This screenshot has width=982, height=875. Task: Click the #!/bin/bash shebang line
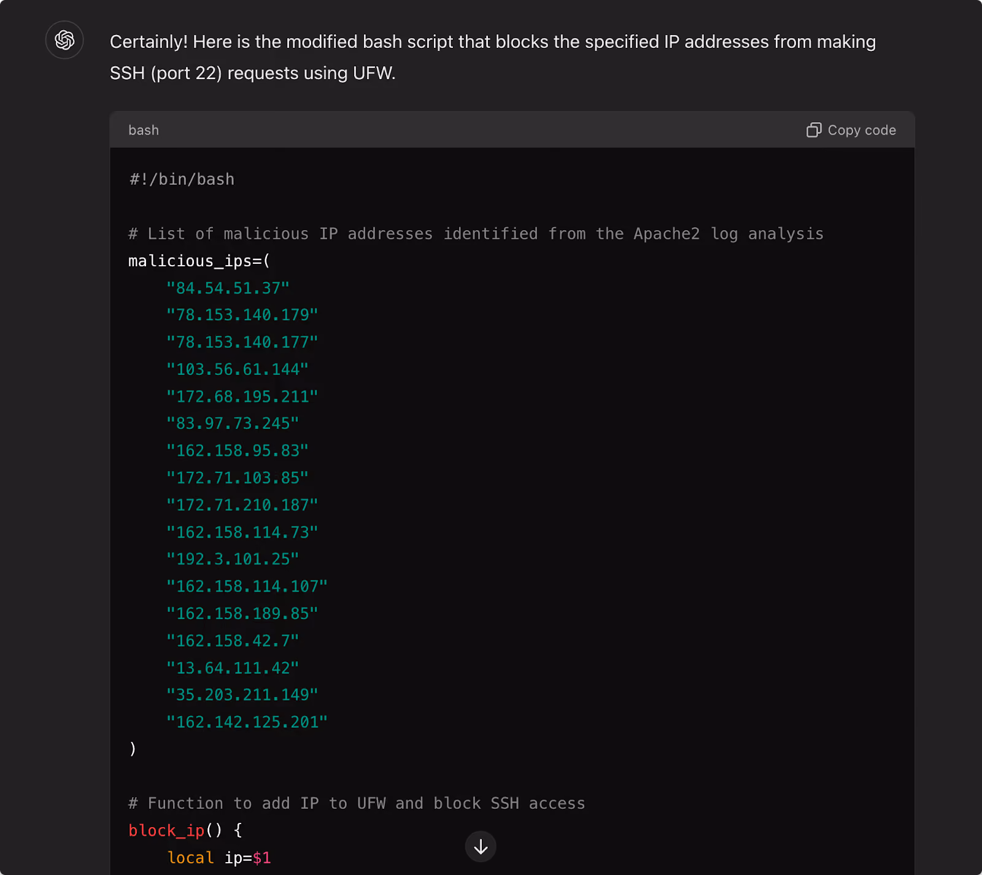pyautogui.click(x=182, y=179)
